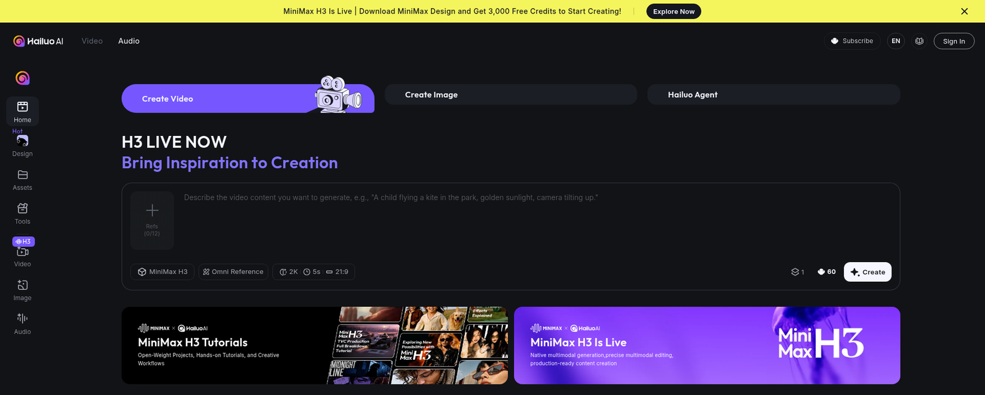Click the Create button
The height and width of the screenshot is (395, 985).
tap(867, 272)
